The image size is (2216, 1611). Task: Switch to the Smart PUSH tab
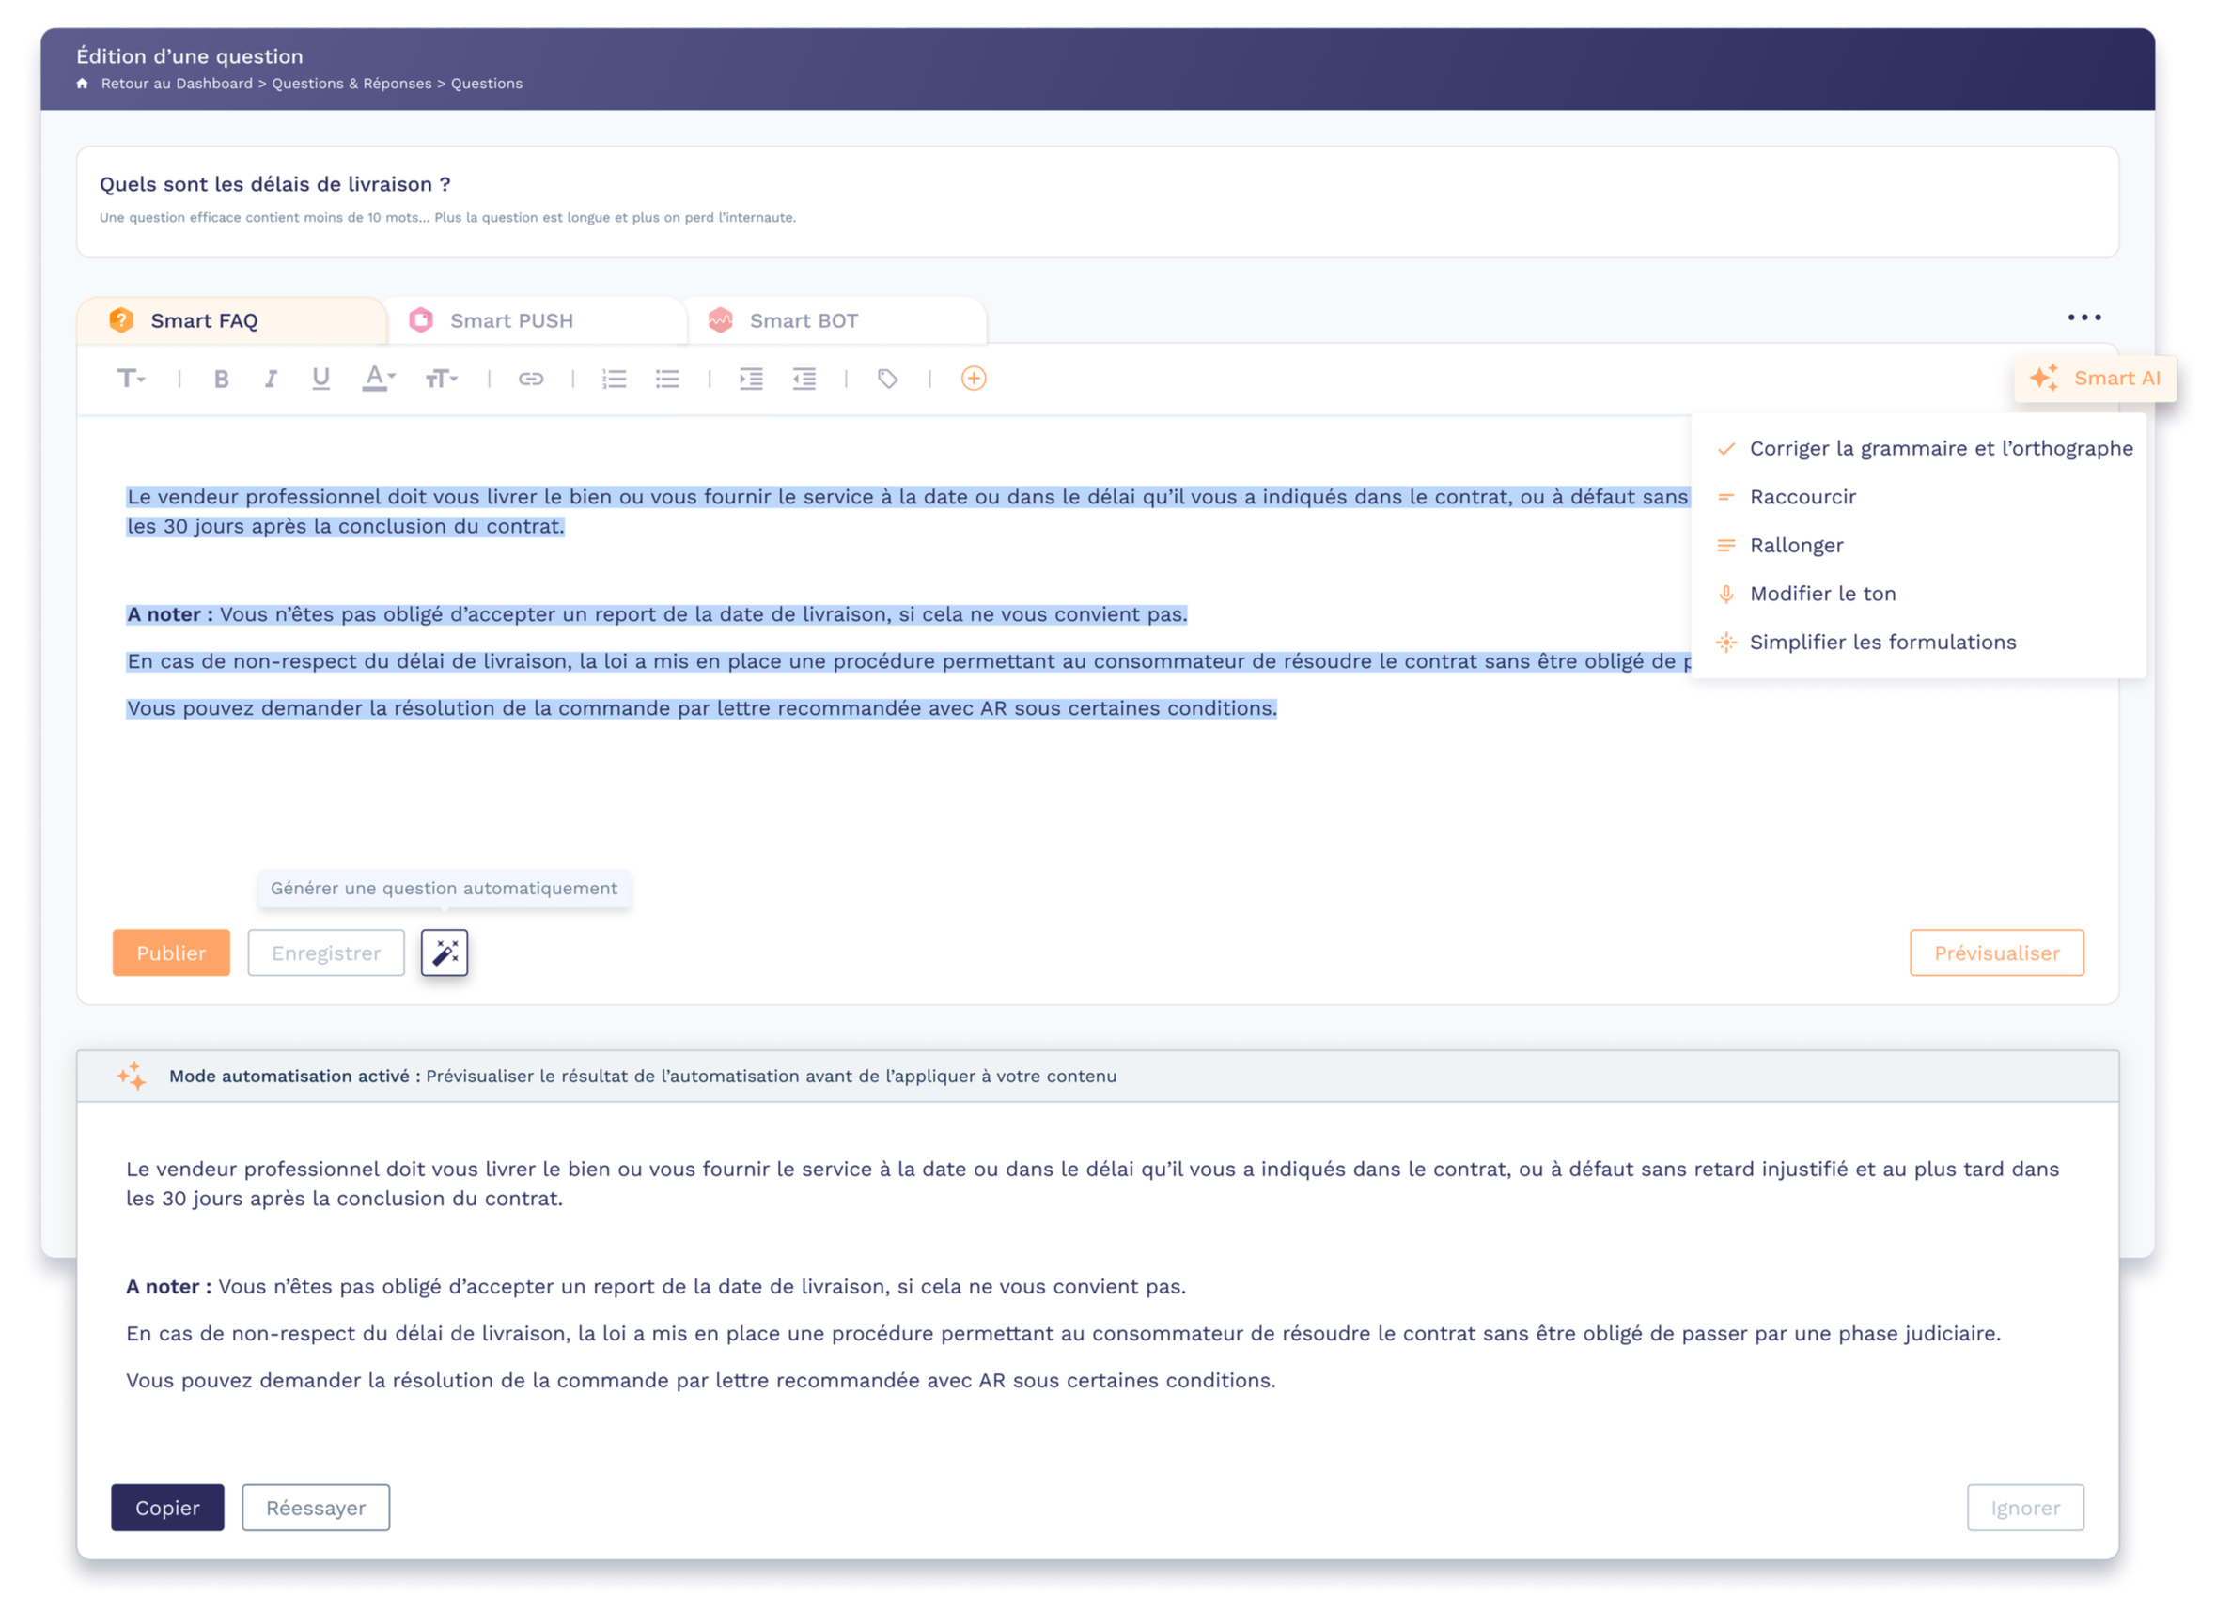click(x=511, y=321)
